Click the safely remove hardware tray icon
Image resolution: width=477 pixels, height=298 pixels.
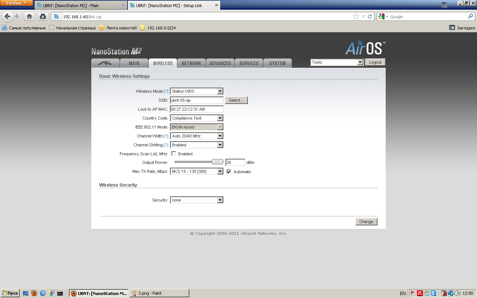[x=444, y=293]
